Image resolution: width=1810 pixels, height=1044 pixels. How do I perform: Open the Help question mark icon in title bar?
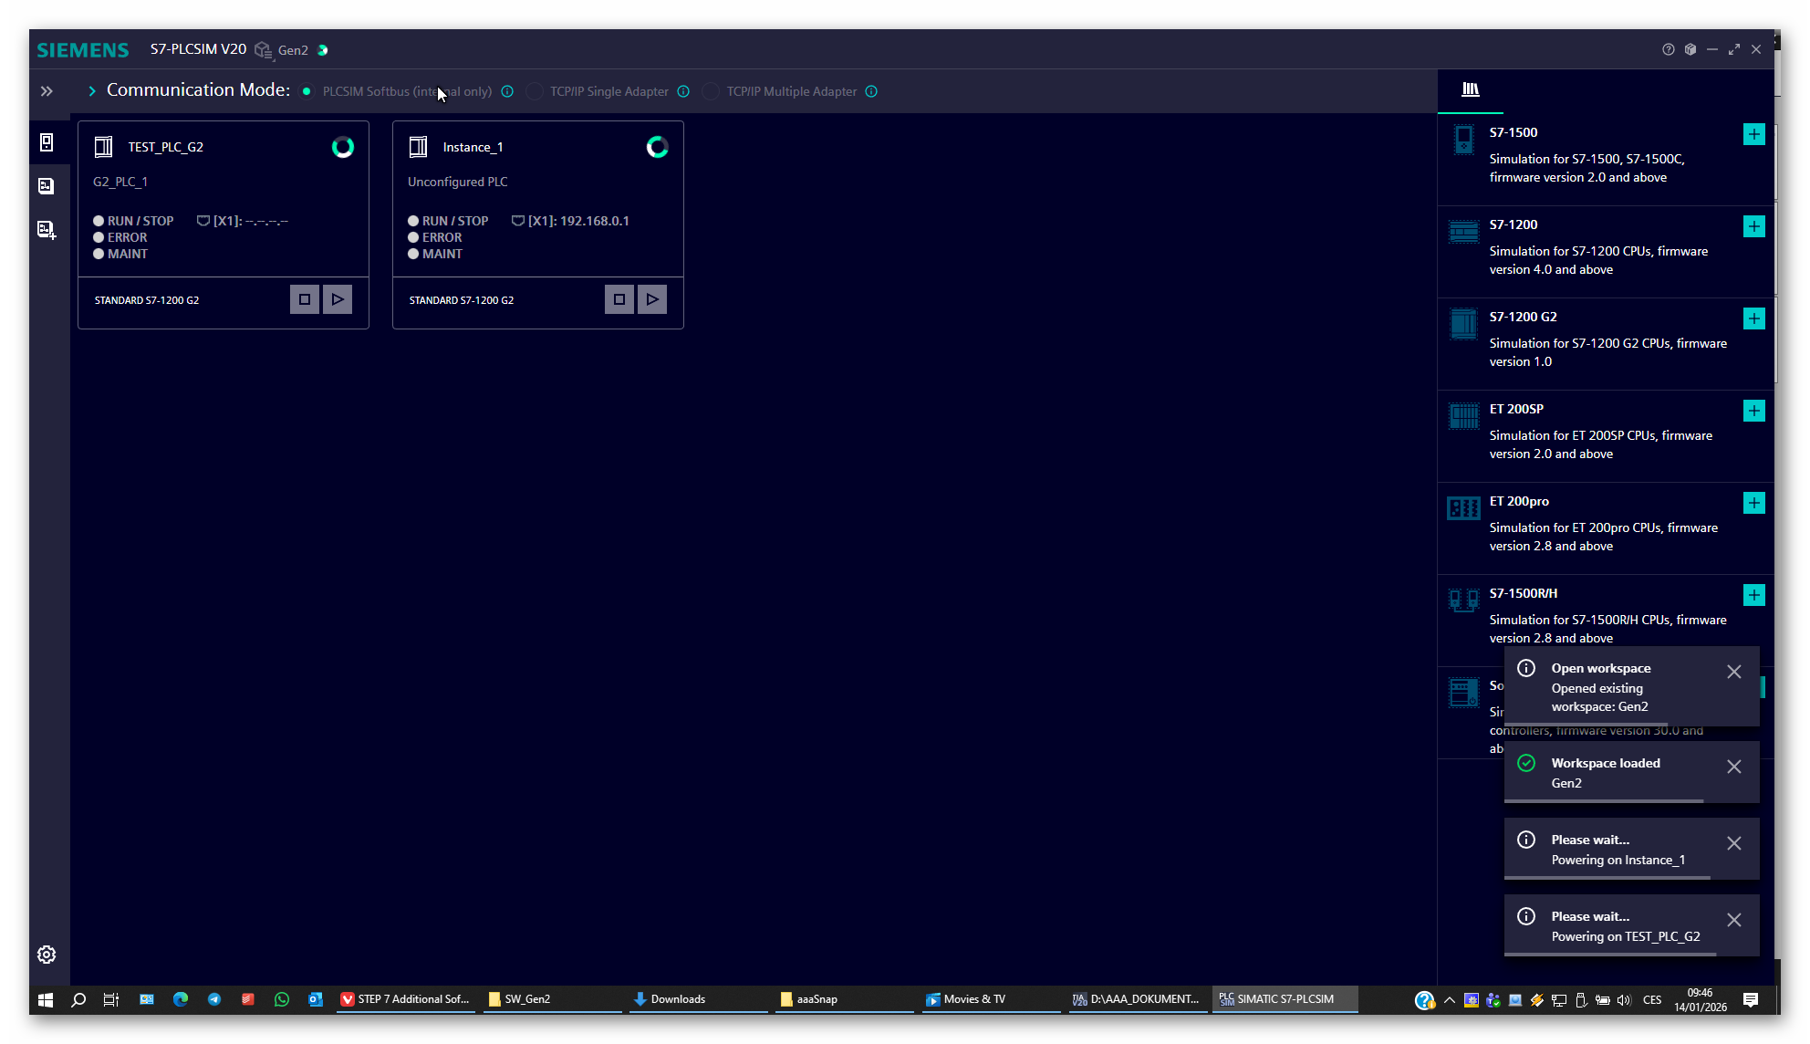click(x=1668, y=49)
